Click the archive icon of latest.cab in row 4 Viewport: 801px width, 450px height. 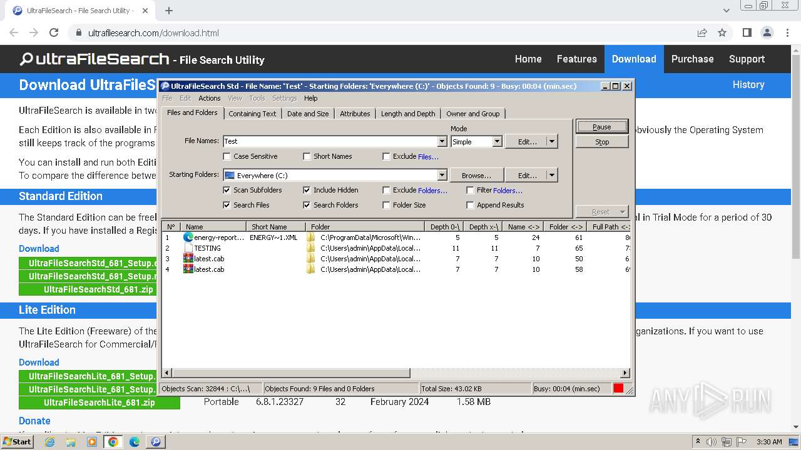click(x=188, y=269)
